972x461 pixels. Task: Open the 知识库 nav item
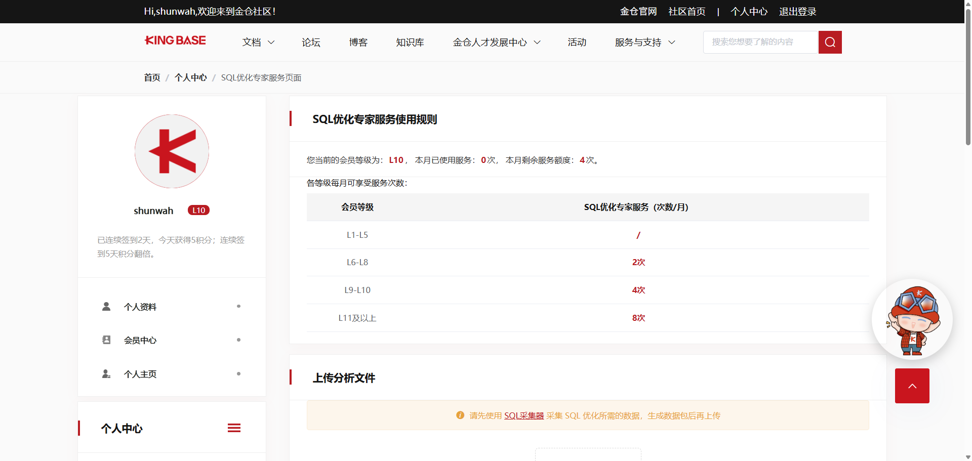click(x=410, y=43)
